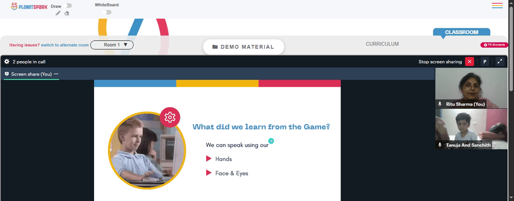This screenshot has height=201, width=514.
Task: Open screen share more options dots
Action: pos(56,74)
